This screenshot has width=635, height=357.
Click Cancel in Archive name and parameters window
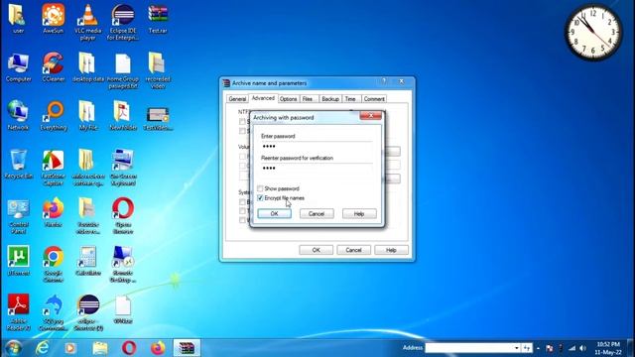point(353,250)
